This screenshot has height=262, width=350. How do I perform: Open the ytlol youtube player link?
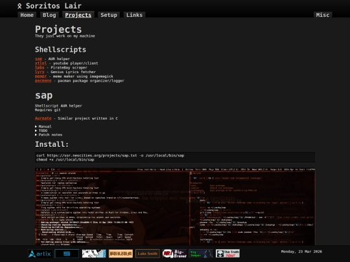tap(41, 63)
